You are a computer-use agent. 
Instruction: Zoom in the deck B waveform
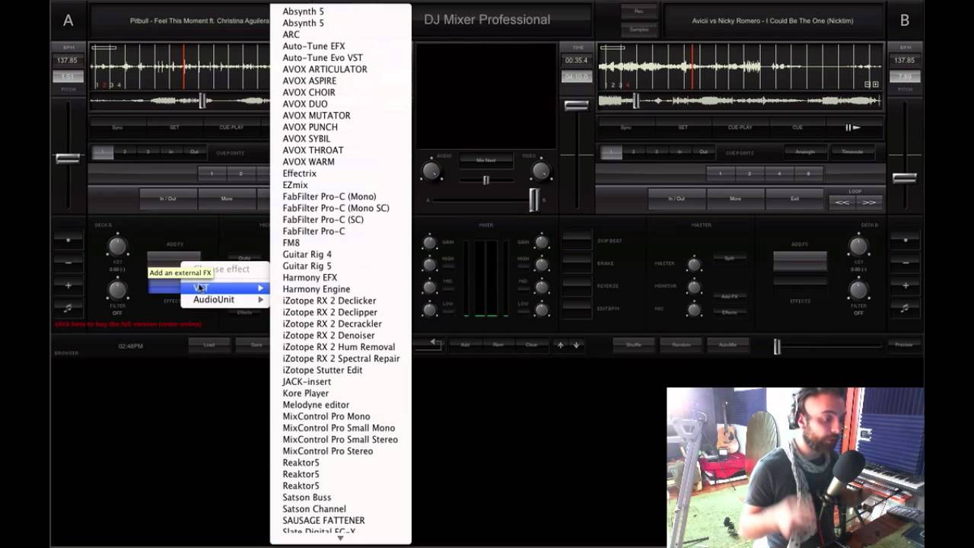click(875, 84)
